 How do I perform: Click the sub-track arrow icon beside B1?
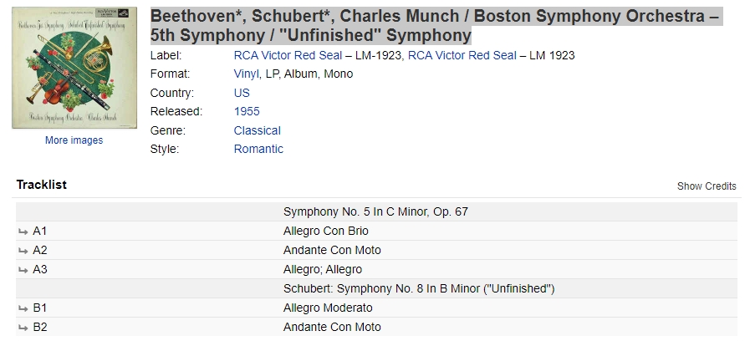coord(23,308)
